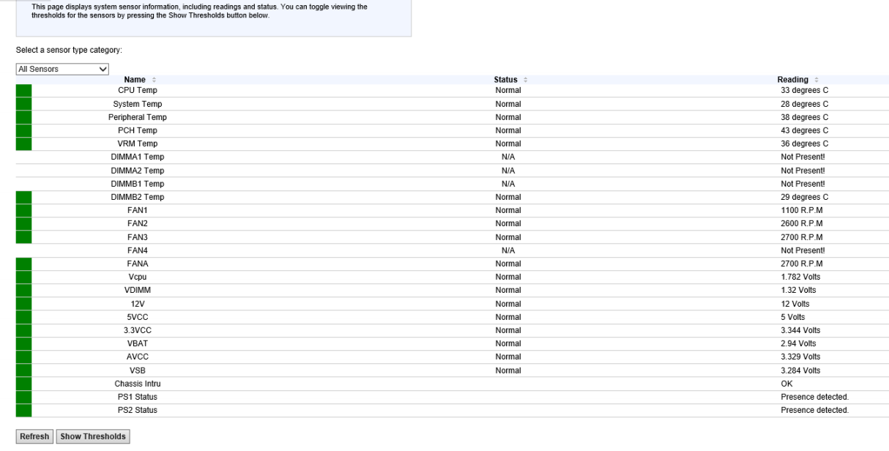Select the CPU Temp sensor name
889x451 pixels.
[x=138, y=91]
